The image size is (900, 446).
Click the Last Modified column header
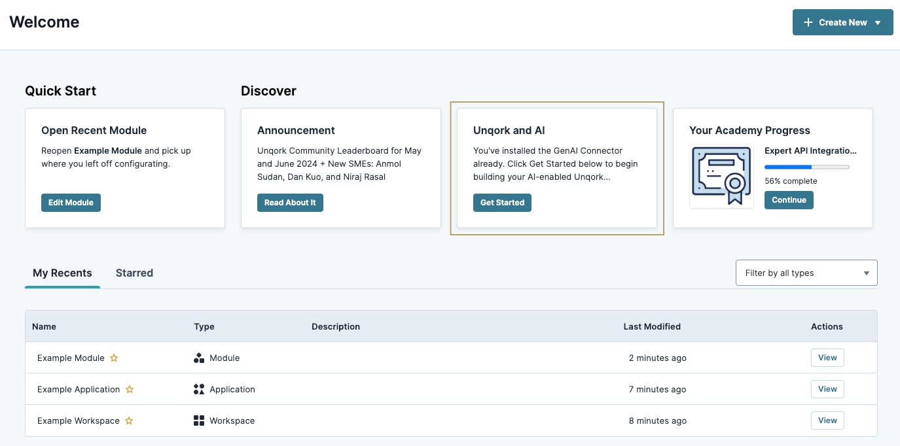click(652, 326)
